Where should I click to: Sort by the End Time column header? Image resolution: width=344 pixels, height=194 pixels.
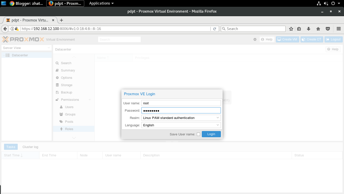point(58,155)
